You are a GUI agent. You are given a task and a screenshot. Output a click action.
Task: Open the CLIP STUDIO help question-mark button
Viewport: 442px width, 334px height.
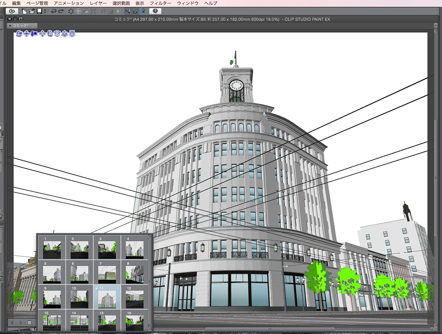coord(155,11)
